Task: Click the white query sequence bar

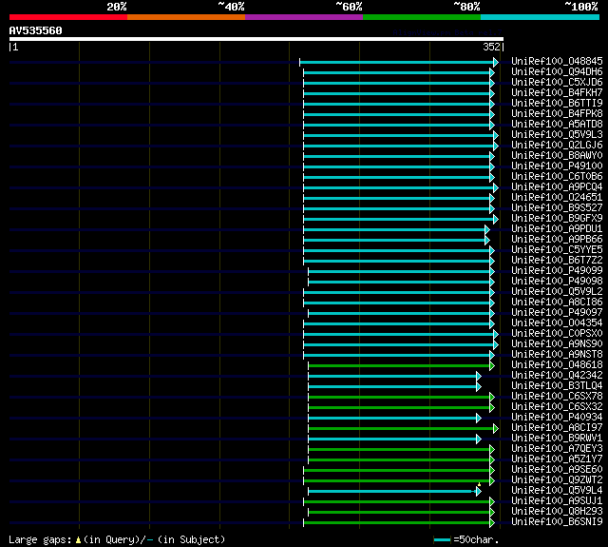Action: pyautogui.click(x=255, y=39)
